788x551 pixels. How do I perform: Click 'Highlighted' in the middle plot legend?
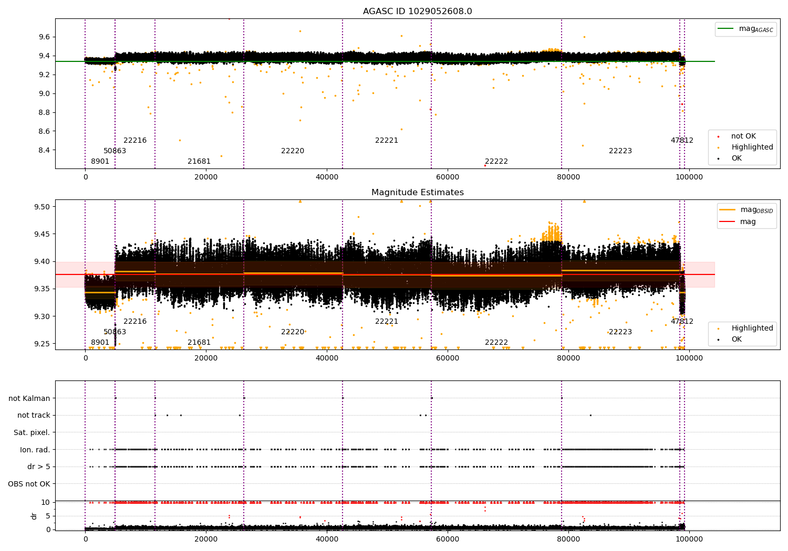[x=752, y=329]
